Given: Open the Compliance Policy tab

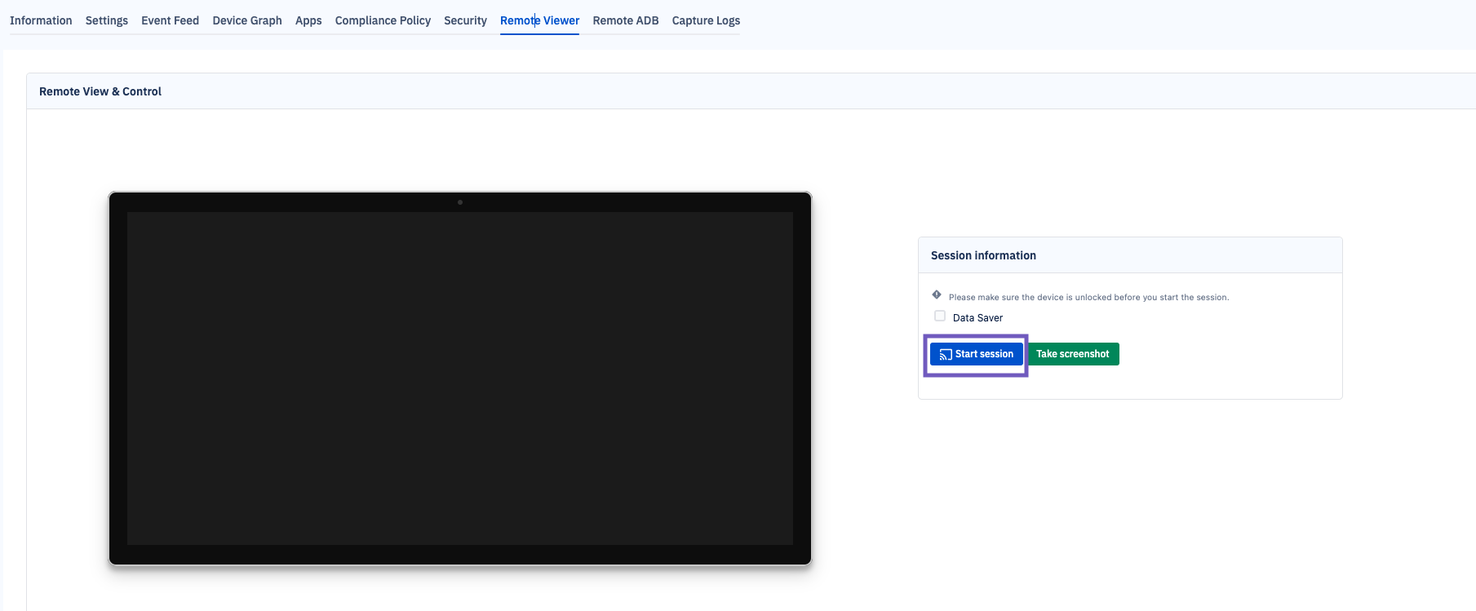Looking at the screenshot, I should (x=383, y=20).
